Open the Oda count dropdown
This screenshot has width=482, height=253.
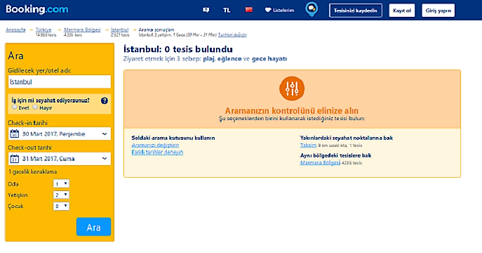point(61,183)
